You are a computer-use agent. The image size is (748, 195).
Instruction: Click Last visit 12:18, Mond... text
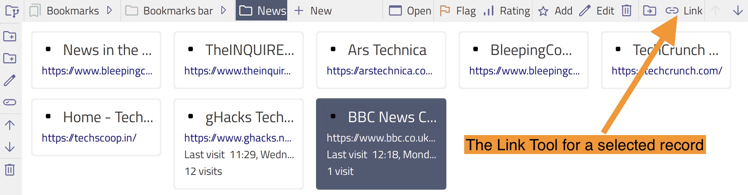382,155
